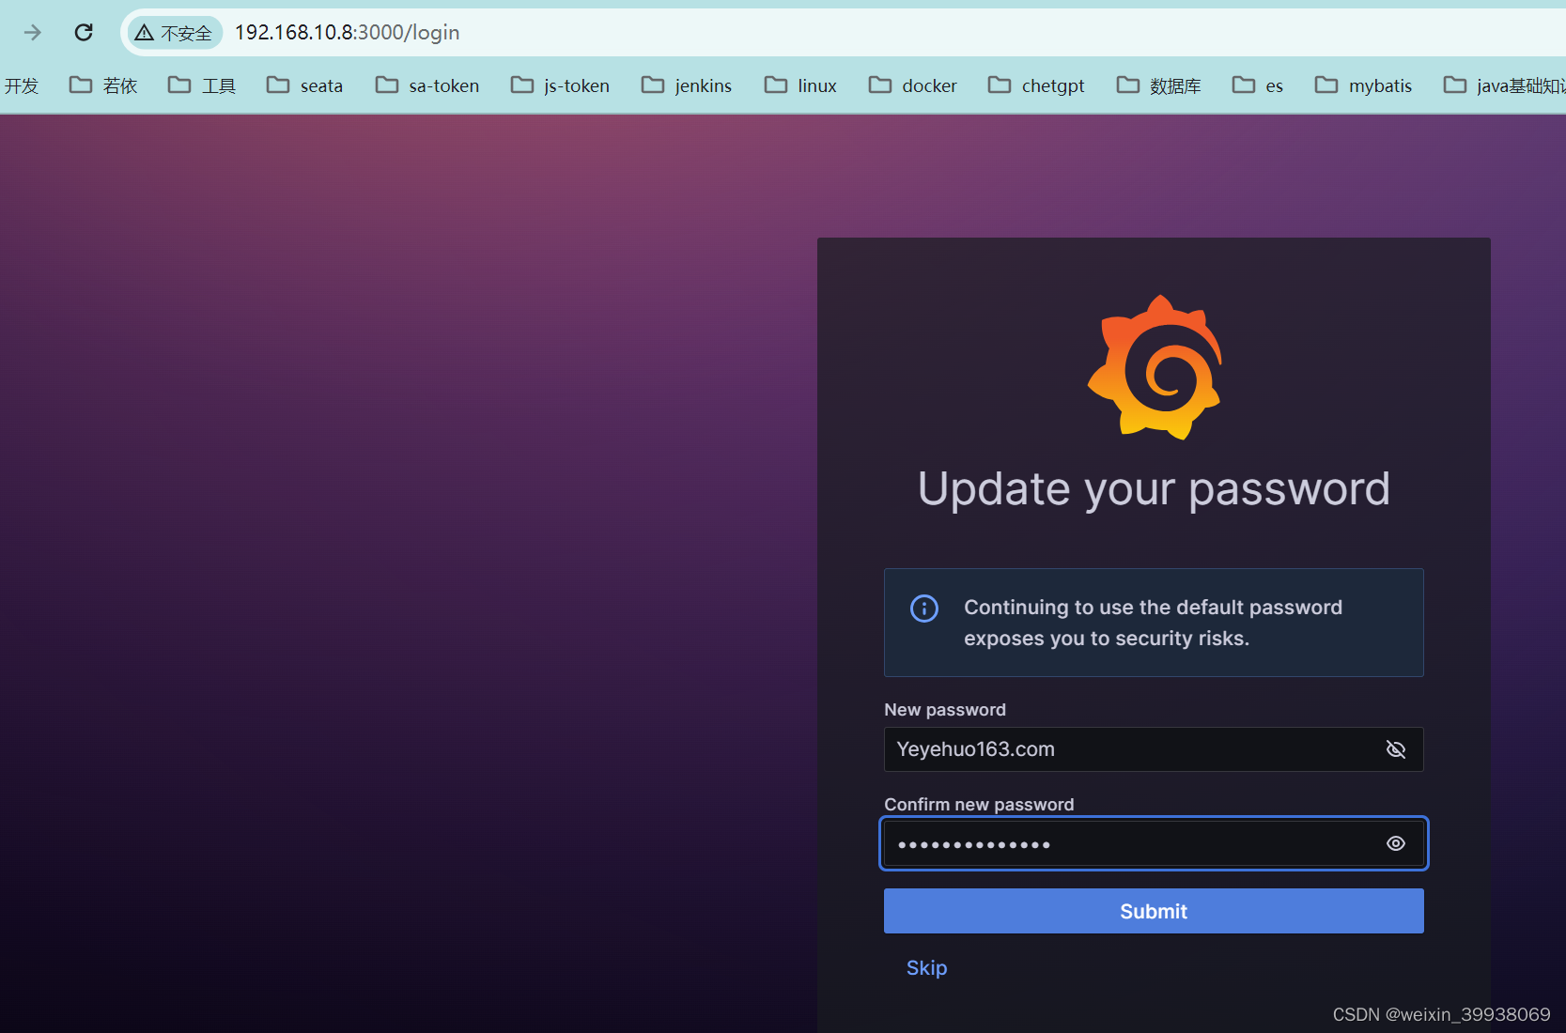Hide the New password text
Viewport: 1566px width, 1033px height.
click(x=1396, y=749)
